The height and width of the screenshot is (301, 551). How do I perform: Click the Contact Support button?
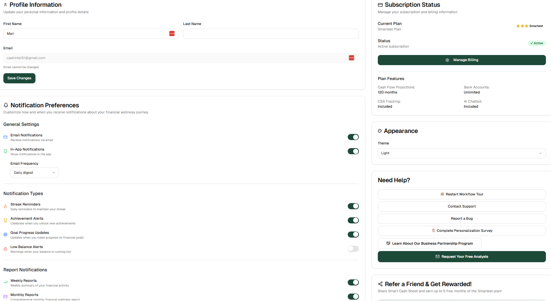pos(462,207)
